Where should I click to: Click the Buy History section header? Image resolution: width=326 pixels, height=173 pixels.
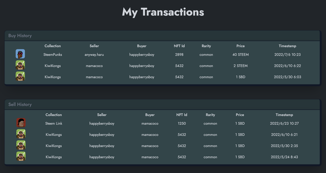[x=20, y=36]
